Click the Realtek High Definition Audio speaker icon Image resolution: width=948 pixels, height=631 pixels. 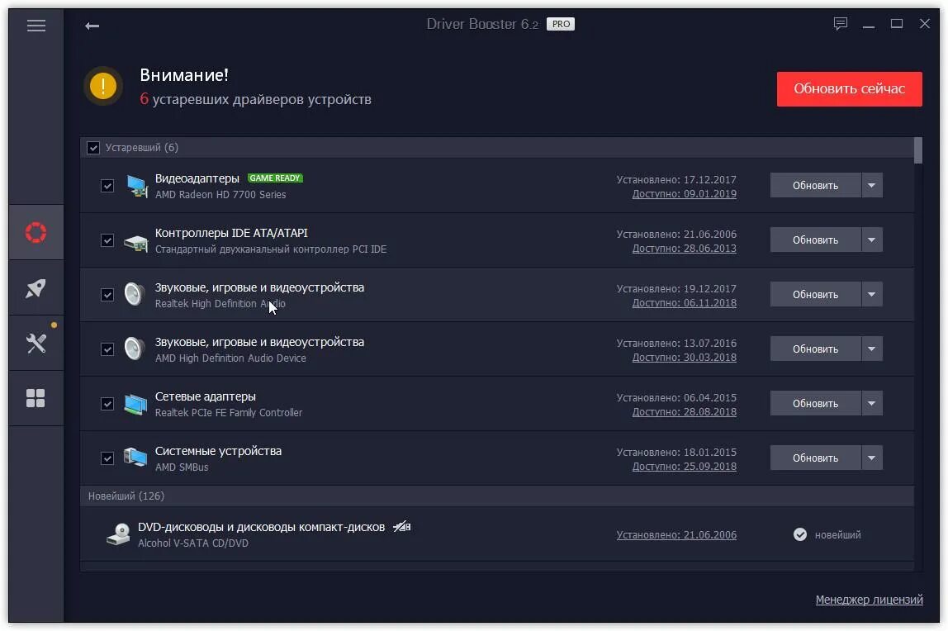(135, 294)
